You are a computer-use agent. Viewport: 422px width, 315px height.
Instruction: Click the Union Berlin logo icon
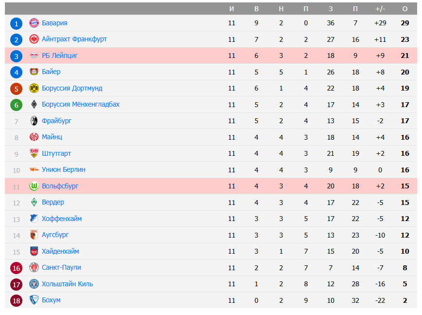pos(34,169)
